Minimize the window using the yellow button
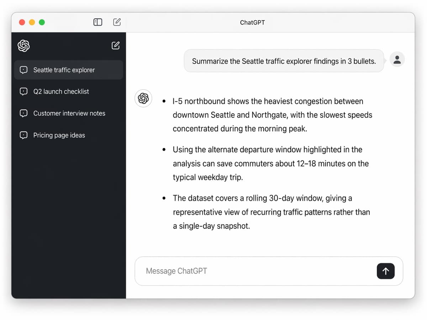 point(32,22)
